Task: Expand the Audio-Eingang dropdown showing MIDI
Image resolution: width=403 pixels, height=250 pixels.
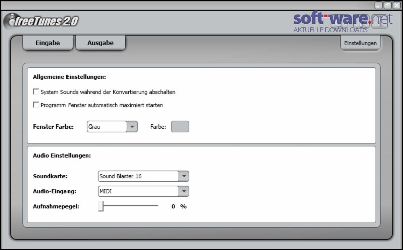Action: pos(144,191)
